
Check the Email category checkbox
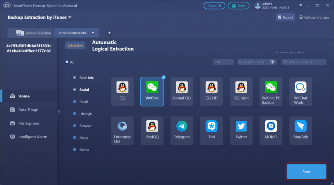pos(75,102)
